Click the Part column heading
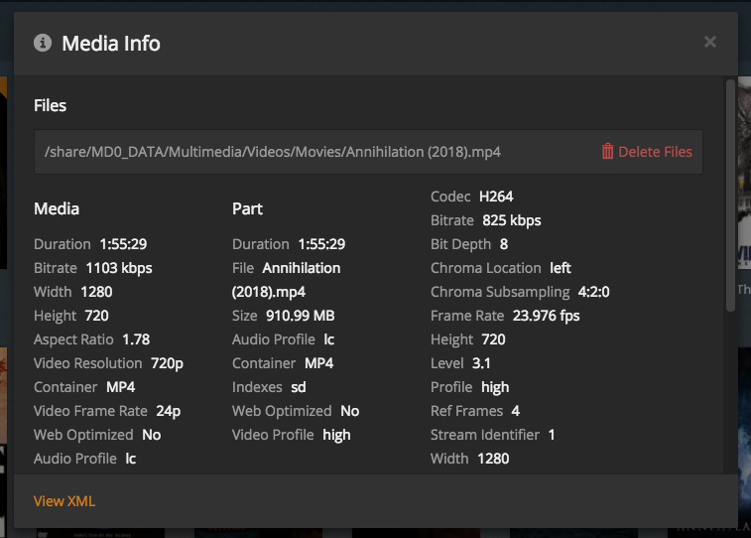 pos(247,208)
